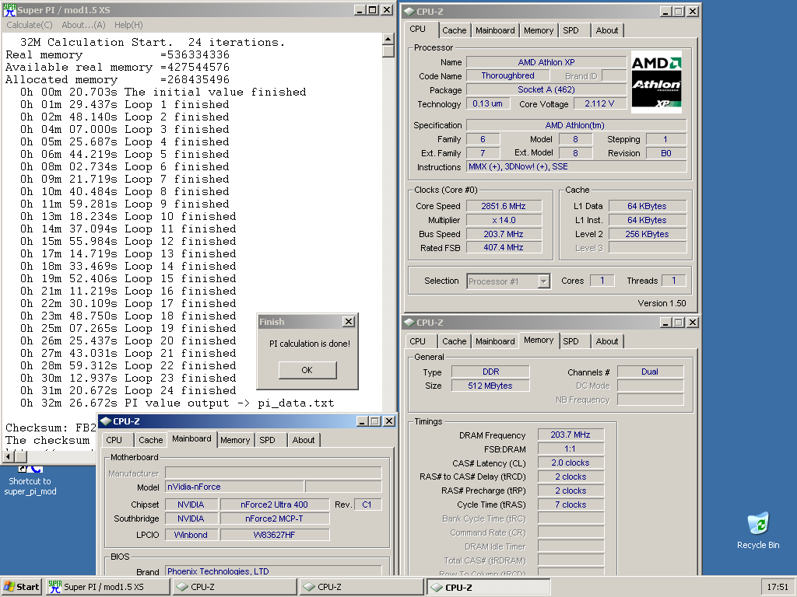Click the AMD Athlon XP logo image
The width and height of the screenshot is (797, 597).
pyautogui.click(x=656, y=82)
